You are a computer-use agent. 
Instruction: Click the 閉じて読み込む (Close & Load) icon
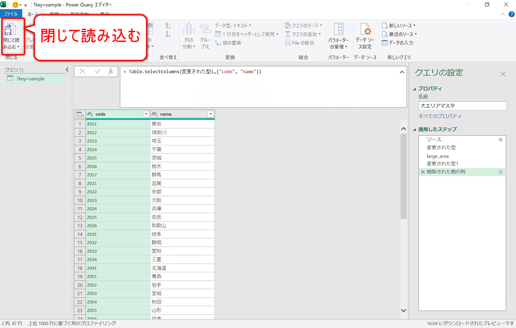pos(11,30)
